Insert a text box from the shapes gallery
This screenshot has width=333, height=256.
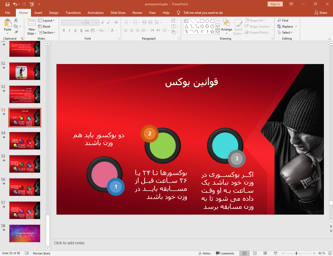[186, 21]
